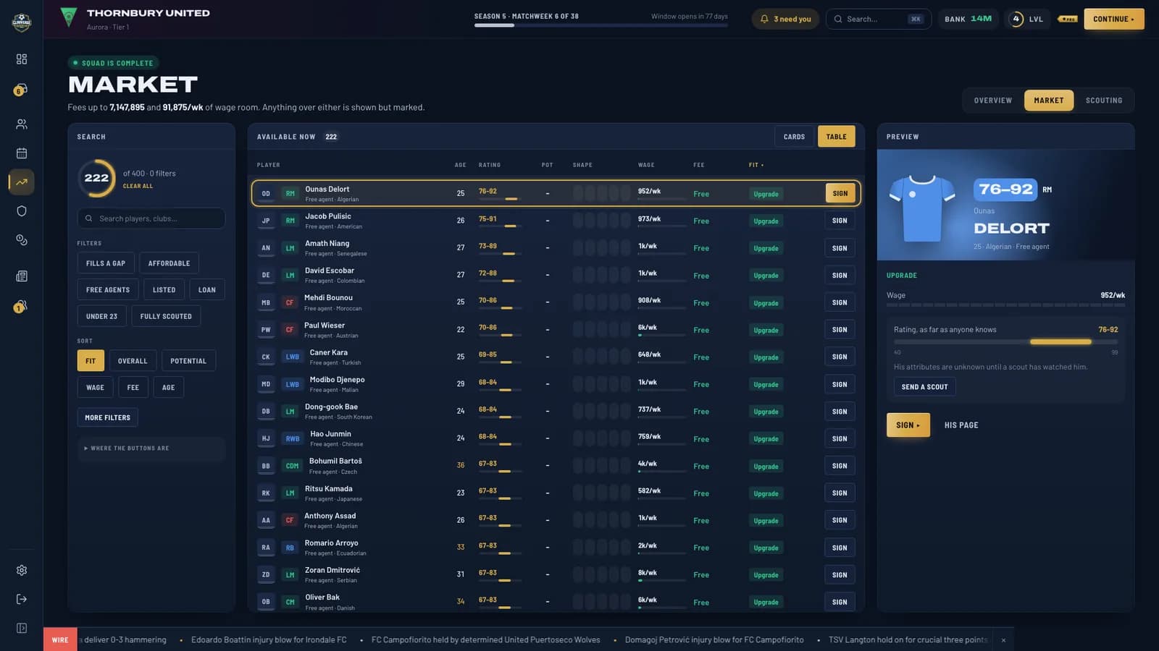Click the gold tag icon beside LVL
1159x651 pixels.
pyautogui.click(x=1068, y=19)
